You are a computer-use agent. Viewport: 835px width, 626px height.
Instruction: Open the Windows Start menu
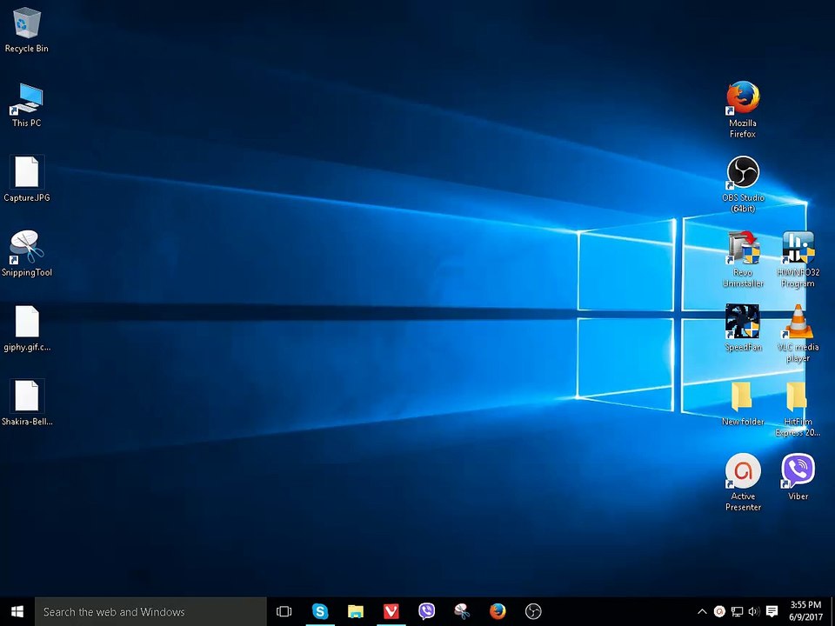click(x=17, y=611)
